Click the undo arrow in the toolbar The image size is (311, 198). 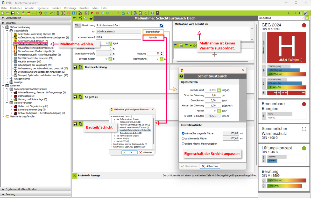[x=40, y=13]
